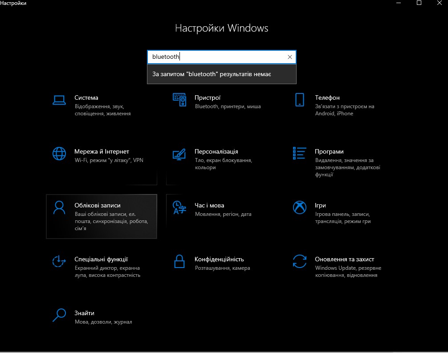
Task: Click 'Ваші облікові записи, ел. пошта' description
Action: (111, 221)
